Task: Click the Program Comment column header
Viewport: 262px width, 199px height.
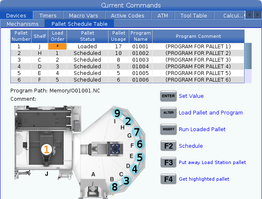Action: tap(198, 36)
